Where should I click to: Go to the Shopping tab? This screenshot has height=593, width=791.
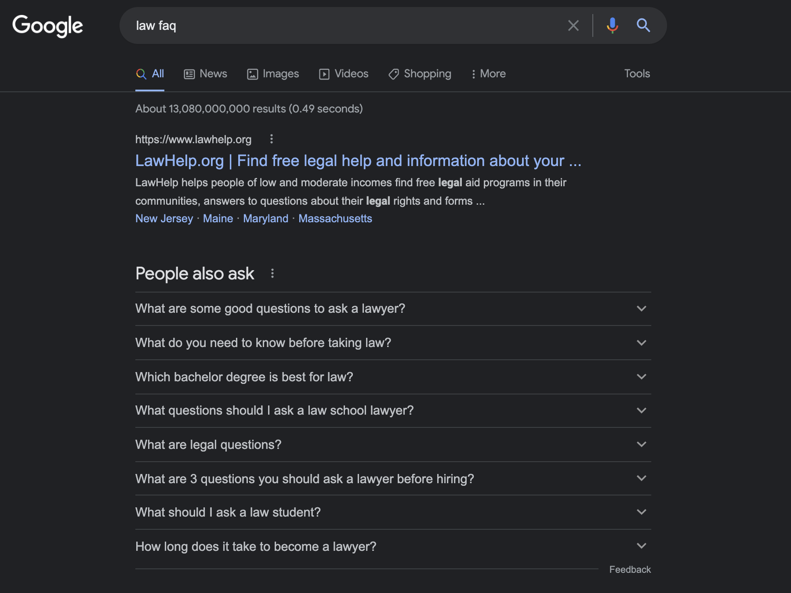pos(420,74)
